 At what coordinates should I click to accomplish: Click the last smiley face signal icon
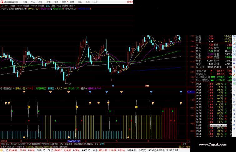(x=136, y=107)
